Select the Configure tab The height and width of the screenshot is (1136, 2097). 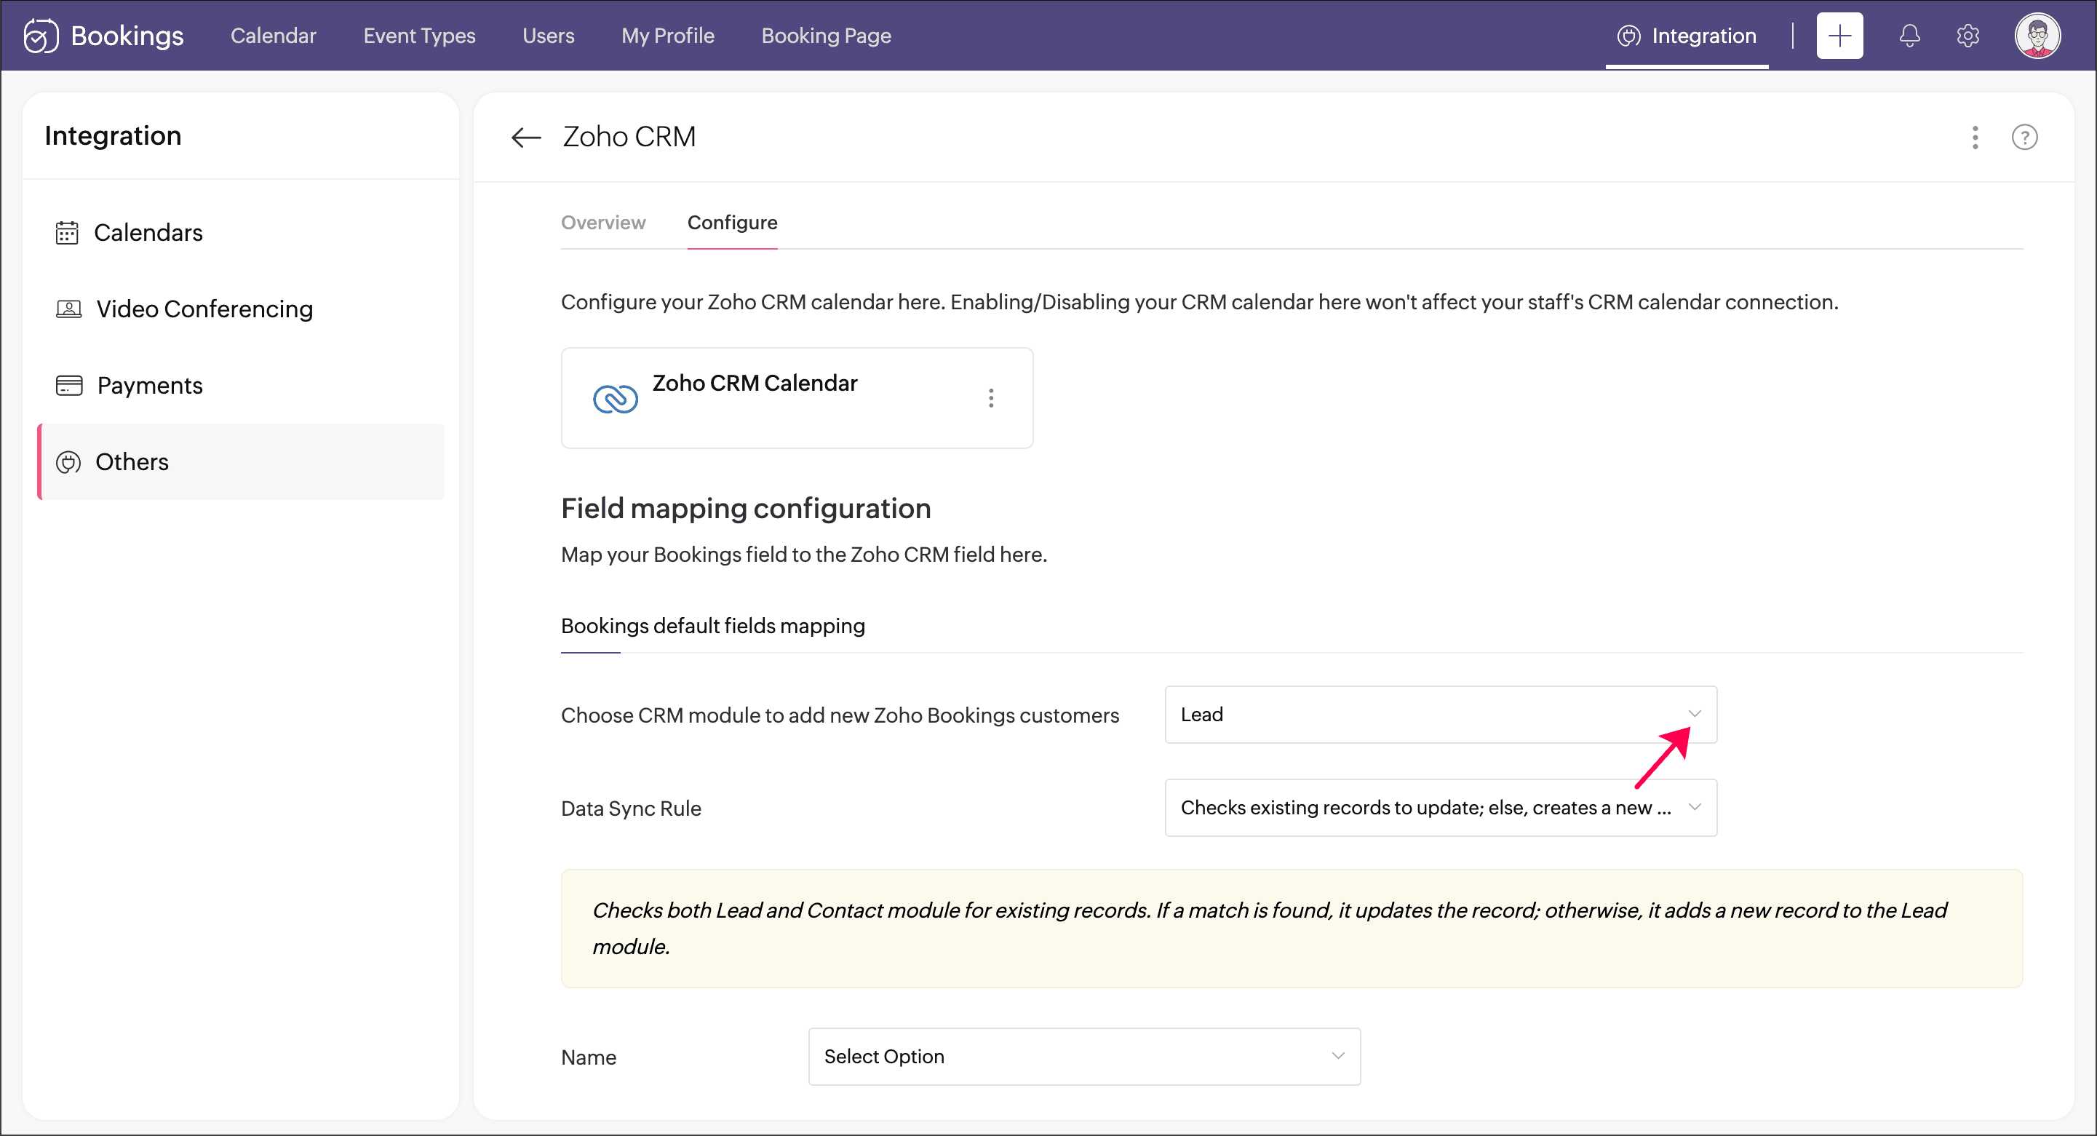(732, 222)
